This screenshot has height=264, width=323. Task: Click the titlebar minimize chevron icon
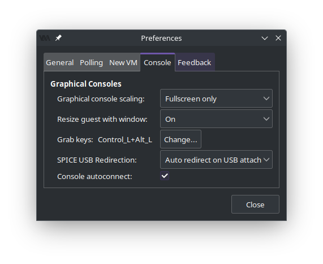(x=265, y=38)
